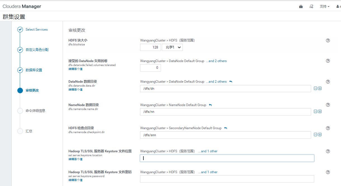Select the 命令详细信息 step label
This screenshot has width=341, height=186.
[35, 111]
